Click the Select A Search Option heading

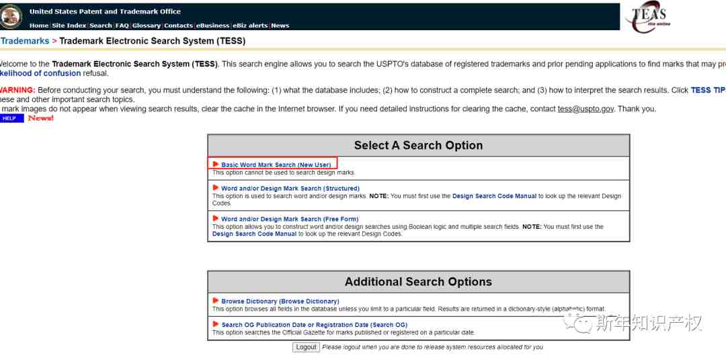pyautogui.click(x=419, y=146)
